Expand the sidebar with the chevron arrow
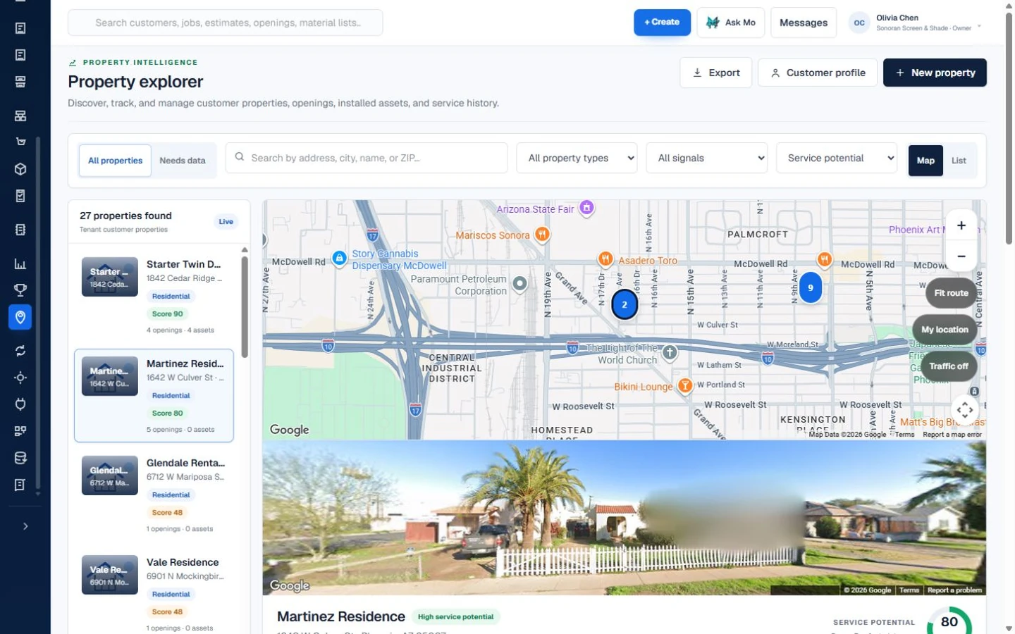 (x=25, y=526)
